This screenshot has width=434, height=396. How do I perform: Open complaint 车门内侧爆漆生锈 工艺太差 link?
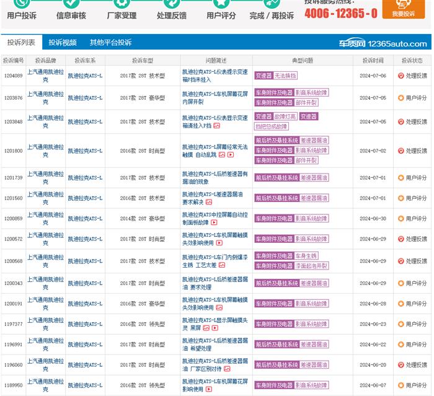click(x=215, y=261)
